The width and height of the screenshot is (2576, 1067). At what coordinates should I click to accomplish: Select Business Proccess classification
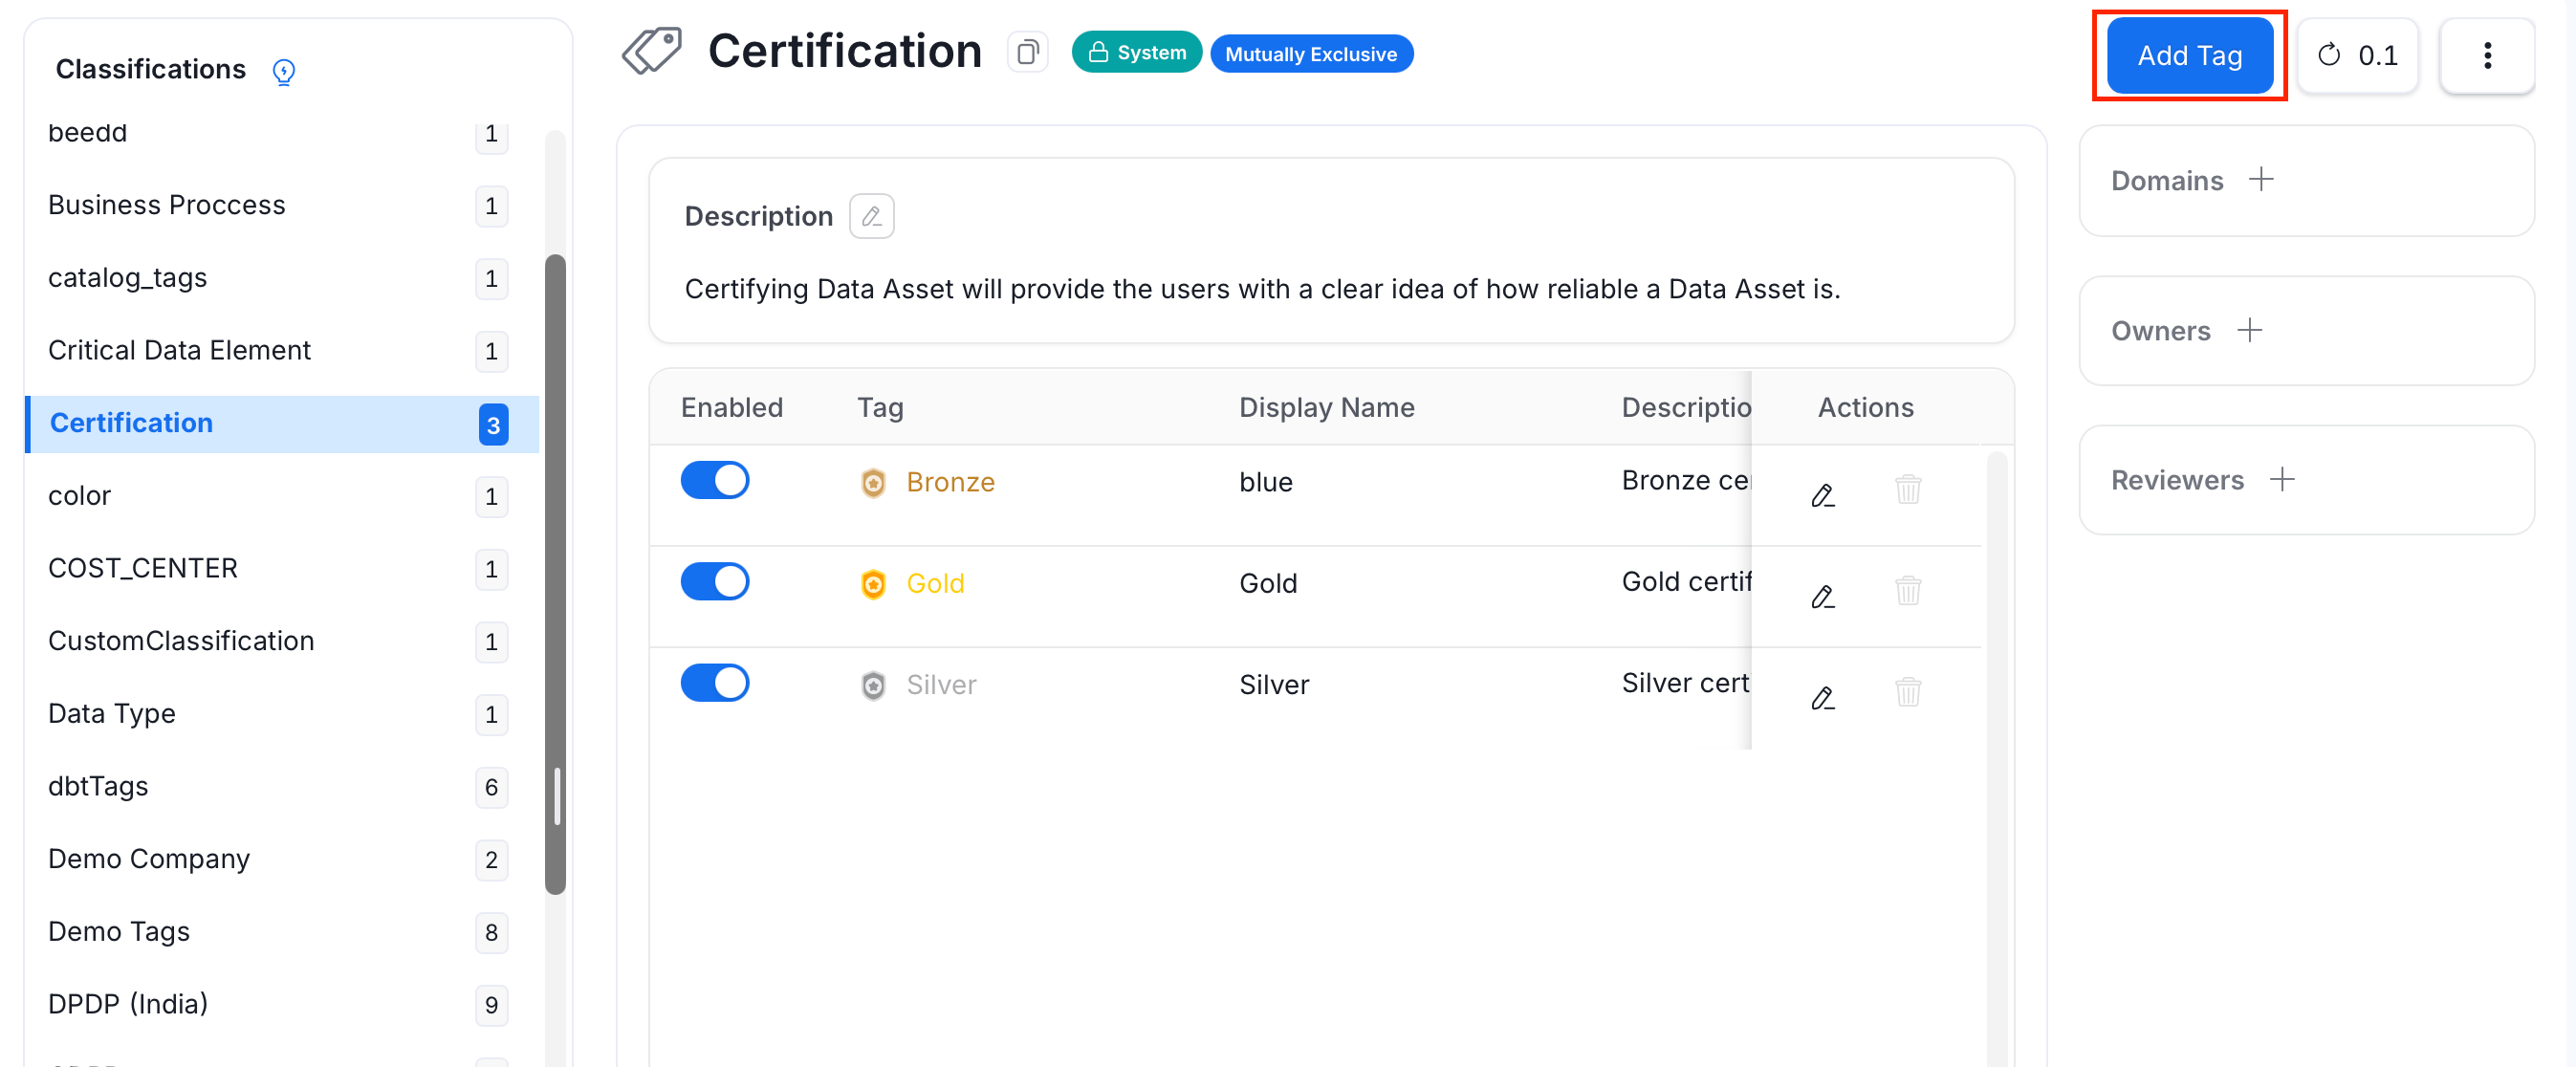pyautogui.click(x=282, y=205)
